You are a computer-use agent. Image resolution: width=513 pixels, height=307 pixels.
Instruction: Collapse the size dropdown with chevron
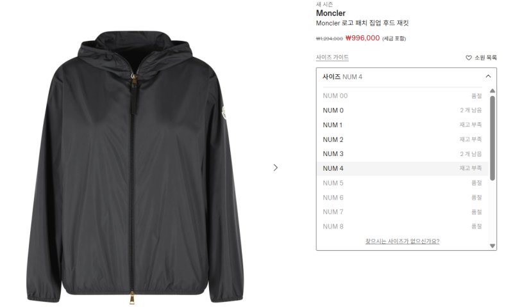coord(488,76)
